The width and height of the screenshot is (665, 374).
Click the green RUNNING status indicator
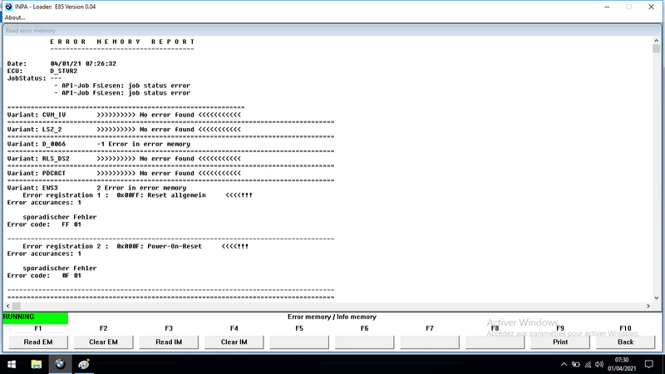coord(35,318)
